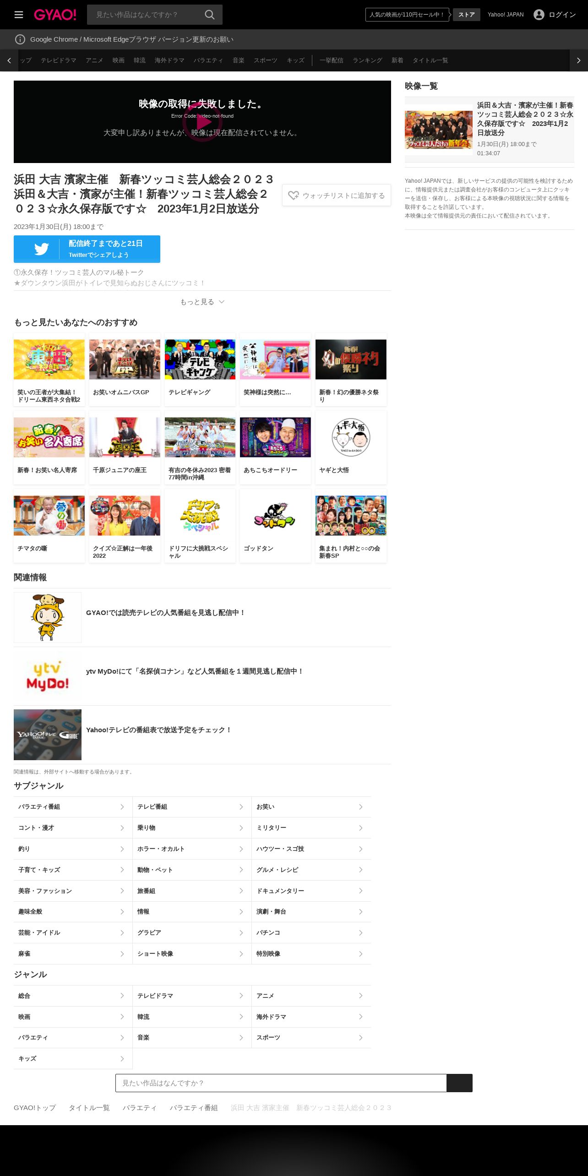This screenshot has width=588, height=1176.
Task: Click the ストア button
Action: 467,15
